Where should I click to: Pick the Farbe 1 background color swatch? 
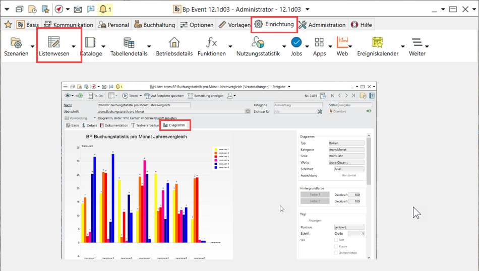pyautogui.click(x=315, y=194)
